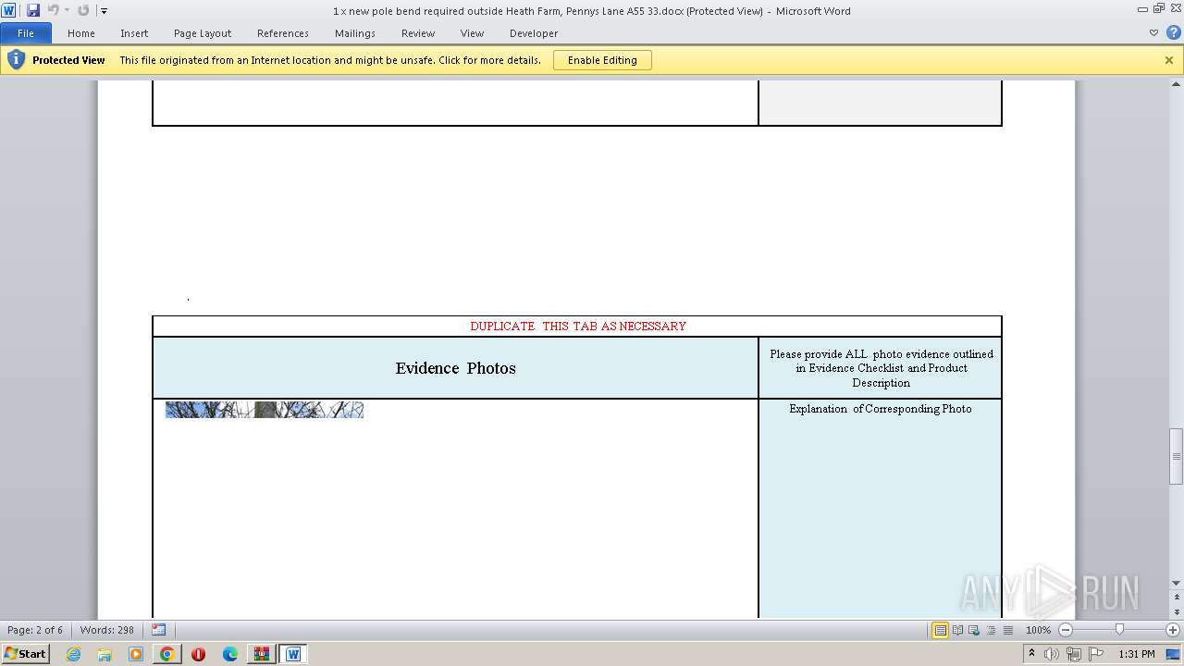Click the Words: 298 count in status bar
This screenshot has height=666, width=1184.
[107, 630]
